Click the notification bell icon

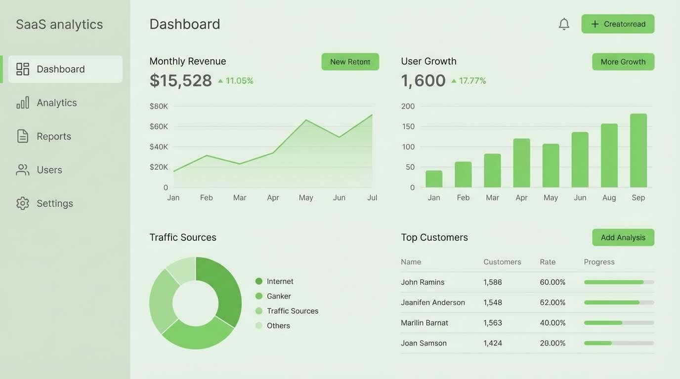(x=564, y=23)
